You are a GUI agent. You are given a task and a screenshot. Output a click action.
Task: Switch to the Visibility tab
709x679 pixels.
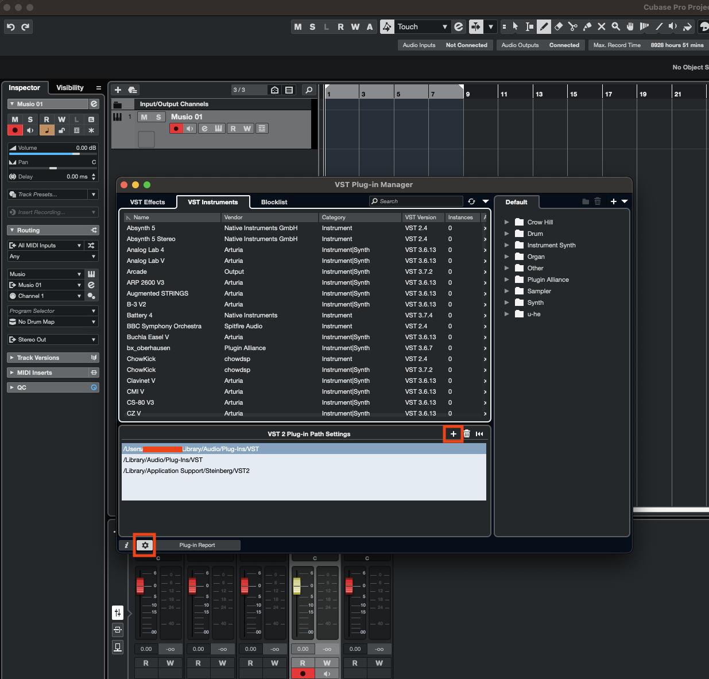point(70,88)
